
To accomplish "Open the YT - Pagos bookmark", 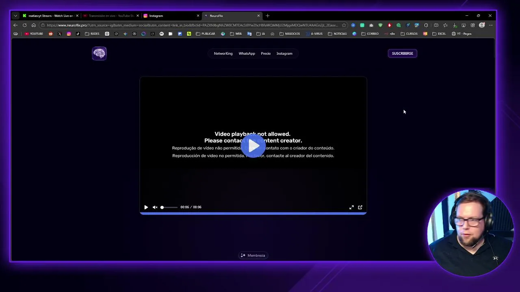I will [x=461, y=34].
